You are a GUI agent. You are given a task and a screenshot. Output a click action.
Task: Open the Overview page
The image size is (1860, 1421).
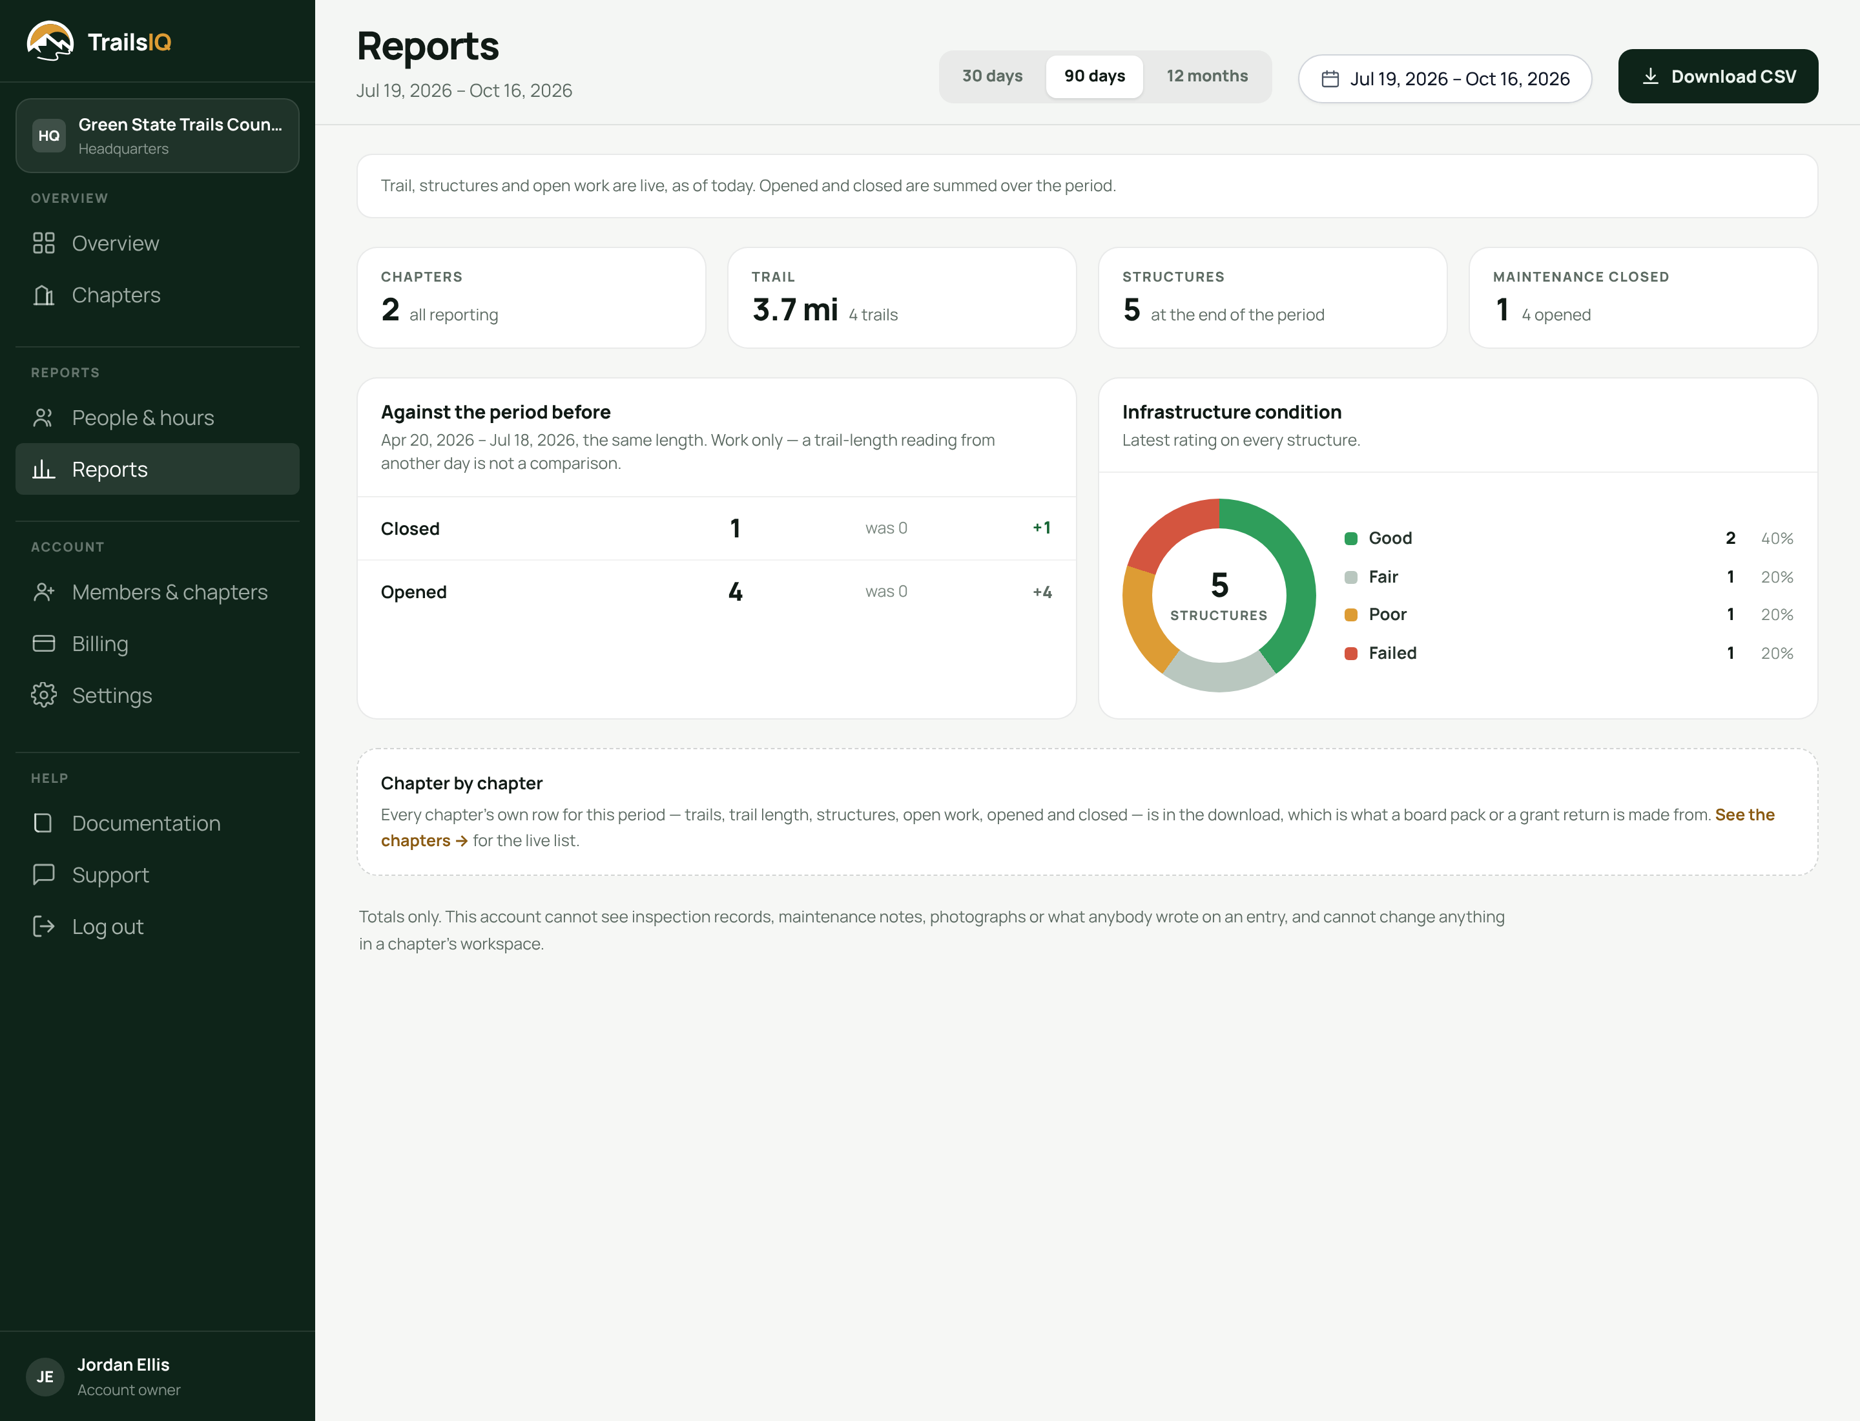click(158, 244)
